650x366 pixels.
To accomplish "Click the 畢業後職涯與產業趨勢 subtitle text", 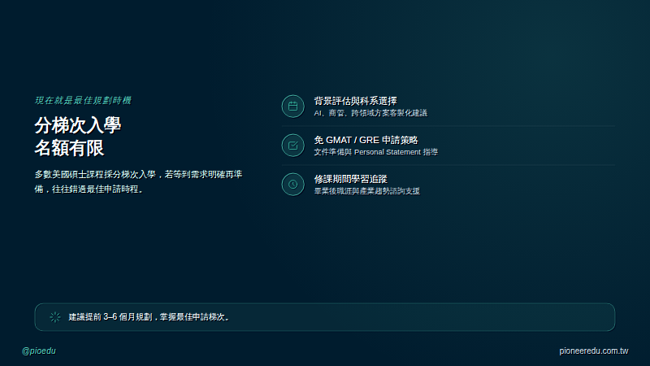I will pos(367,191).
